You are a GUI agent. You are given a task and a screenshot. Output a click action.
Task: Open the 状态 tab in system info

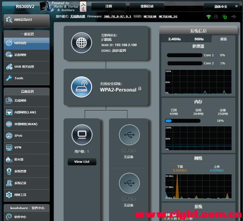point(223,39)
